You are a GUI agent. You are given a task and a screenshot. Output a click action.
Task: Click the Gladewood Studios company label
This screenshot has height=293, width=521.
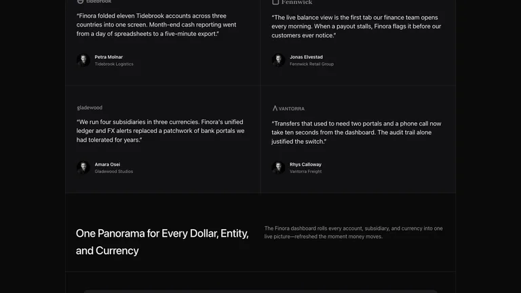[114, 172]
